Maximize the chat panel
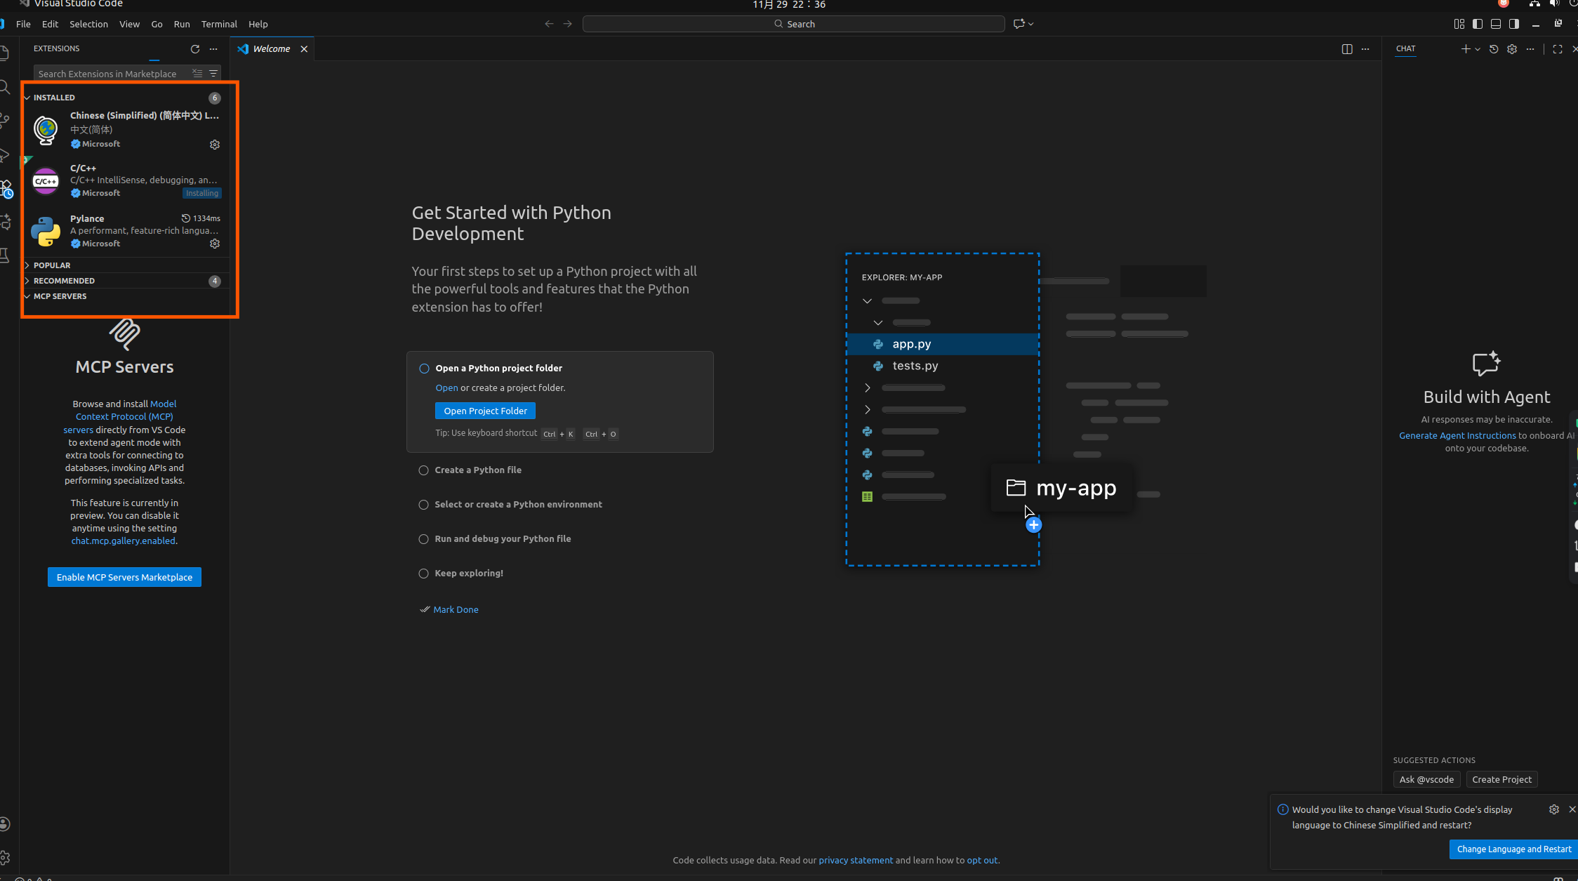1578x881 pixels. (1558, 49)
